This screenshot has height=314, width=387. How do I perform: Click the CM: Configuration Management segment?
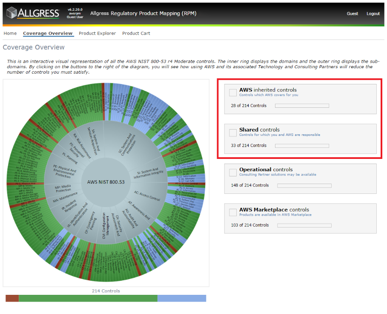click(106, 226)
